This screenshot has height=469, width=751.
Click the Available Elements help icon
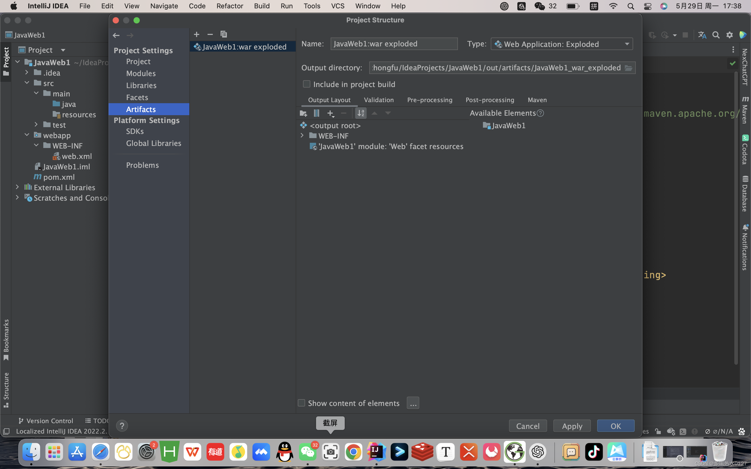[540, 113]
